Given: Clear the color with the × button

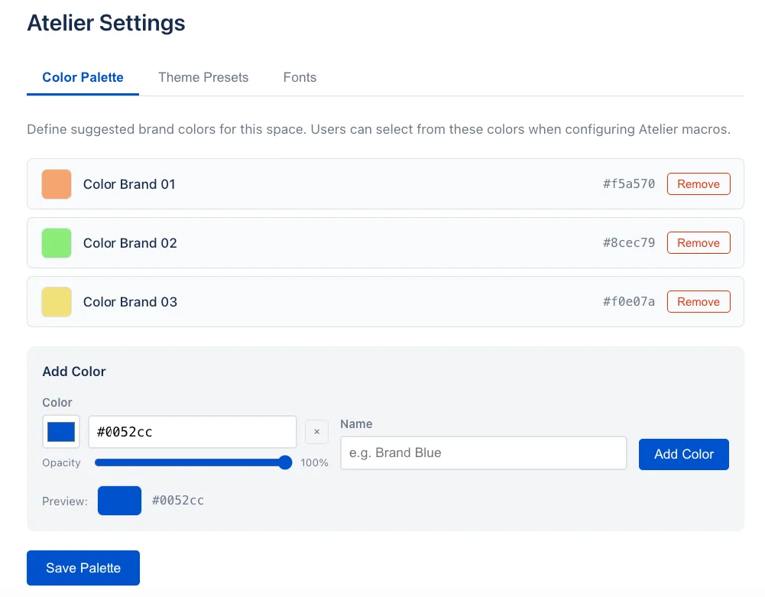Looking at the screenshot, I should tap(316, 432).
